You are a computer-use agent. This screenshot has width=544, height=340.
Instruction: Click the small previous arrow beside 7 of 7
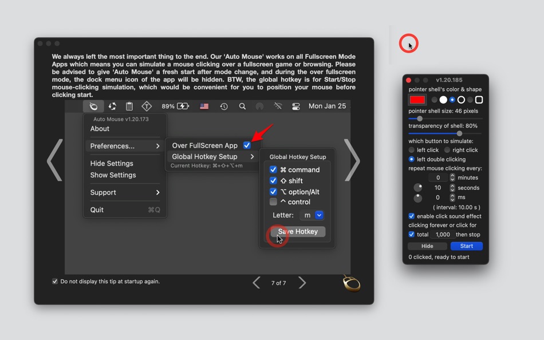(257, 283)
